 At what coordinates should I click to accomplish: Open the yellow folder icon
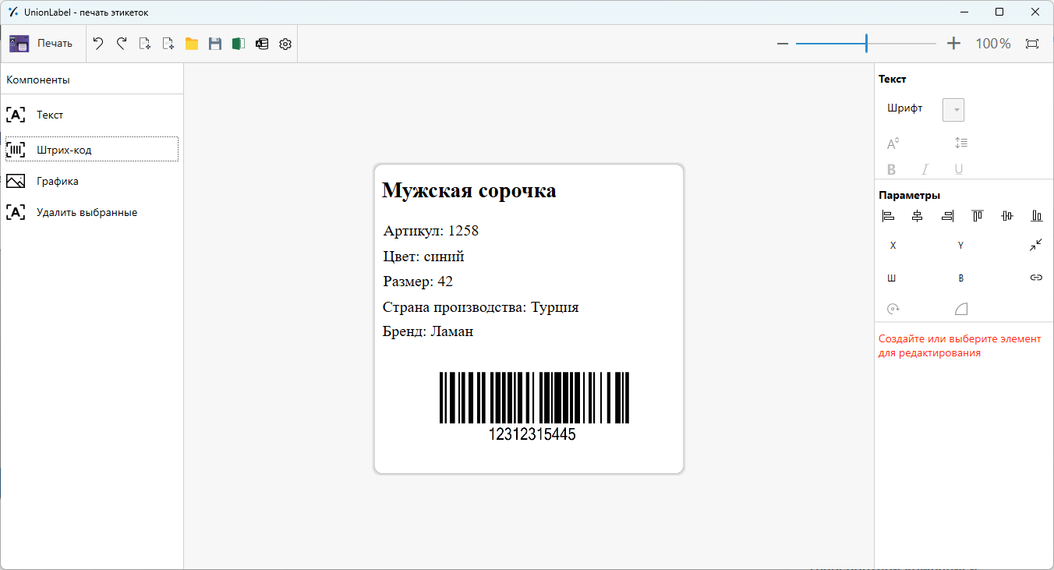192,44
